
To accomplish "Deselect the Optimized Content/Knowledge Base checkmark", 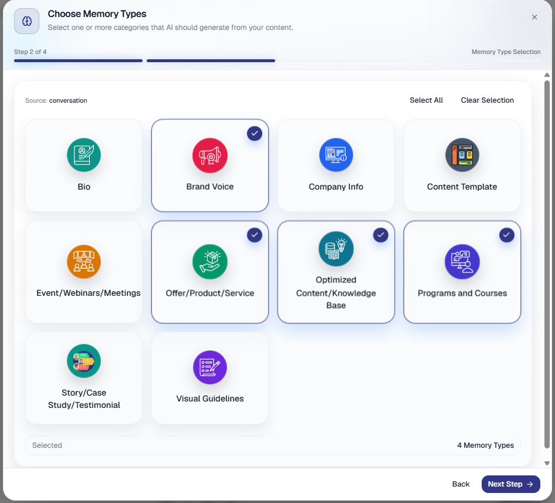I will (x=381, y=235).
